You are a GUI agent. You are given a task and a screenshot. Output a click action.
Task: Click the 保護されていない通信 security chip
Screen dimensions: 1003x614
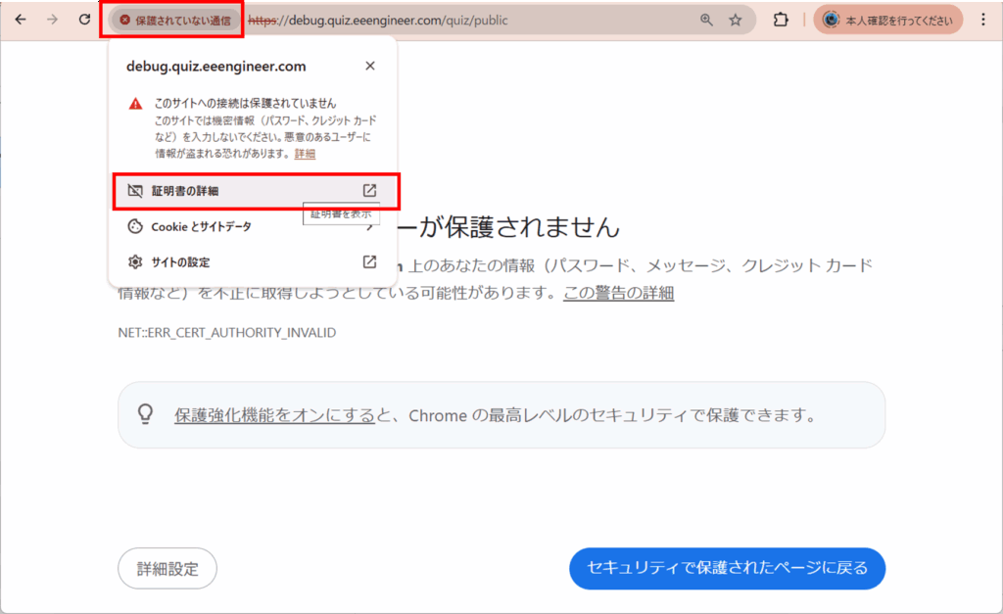coord(172,20)
